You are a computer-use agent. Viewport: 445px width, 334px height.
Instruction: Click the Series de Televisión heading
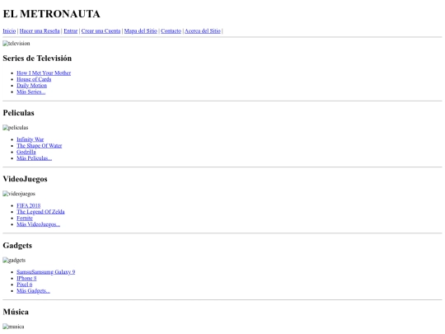point(37,59)
